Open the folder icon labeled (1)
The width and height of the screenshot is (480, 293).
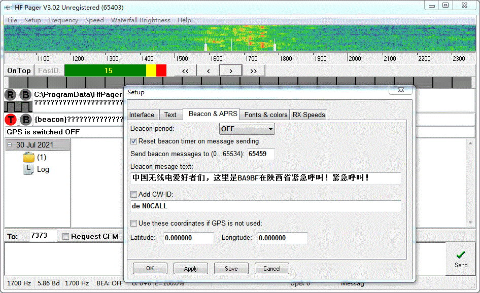click(x=28, y=158)
